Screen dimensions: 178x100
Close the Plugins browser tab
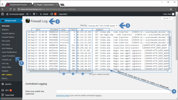click(x=57, y=5)
